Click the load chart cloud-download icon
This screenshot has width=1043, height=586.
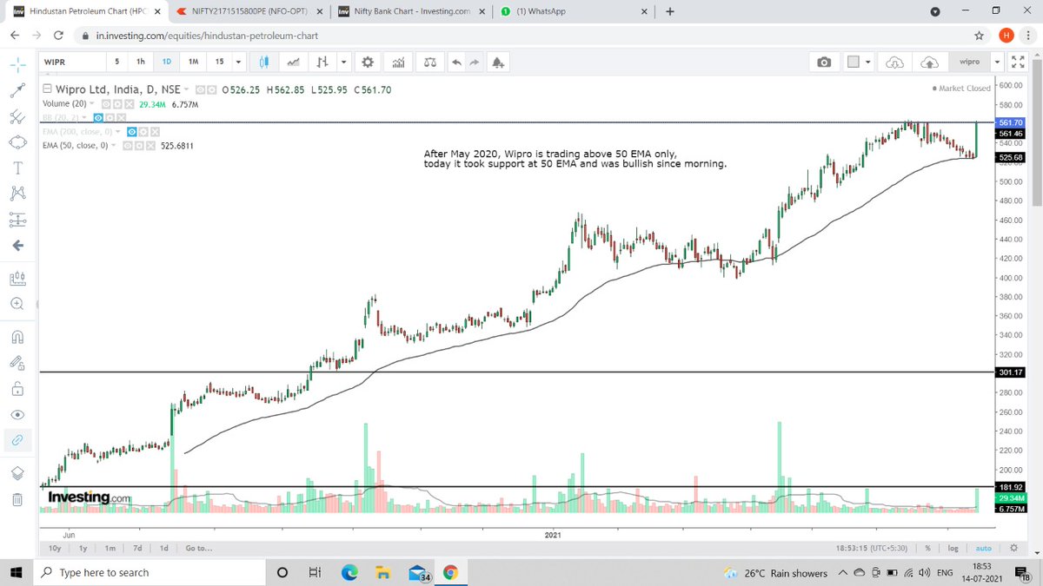pyautogui.click(x=894, y=62)
